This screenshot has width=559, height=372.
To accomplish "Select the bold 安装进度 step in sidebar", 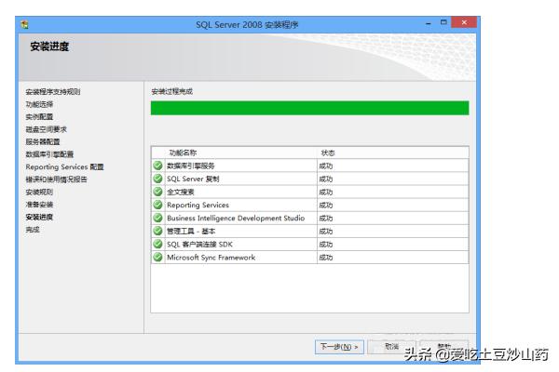I will pos(39,217).
